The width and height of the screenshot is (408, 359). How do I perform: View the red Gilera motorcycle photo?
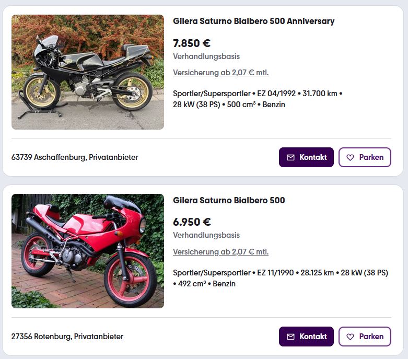(88, 251)
